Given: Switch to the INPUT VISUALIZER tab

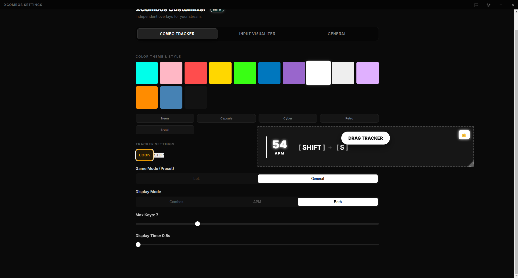Looking at the screenshot, I should [257, 34].
